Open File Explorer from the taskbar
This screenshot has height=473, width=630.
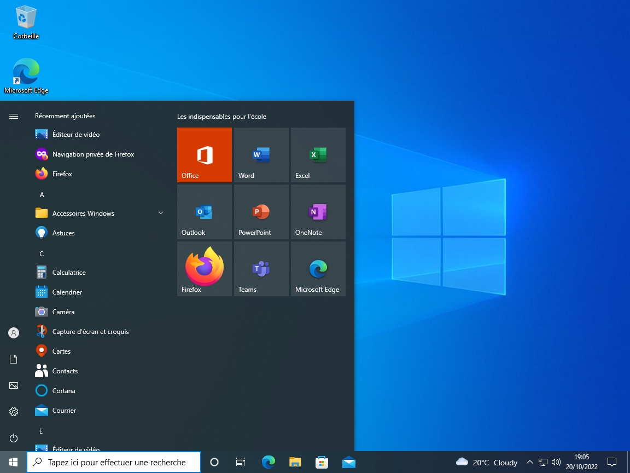click(295, 462)
